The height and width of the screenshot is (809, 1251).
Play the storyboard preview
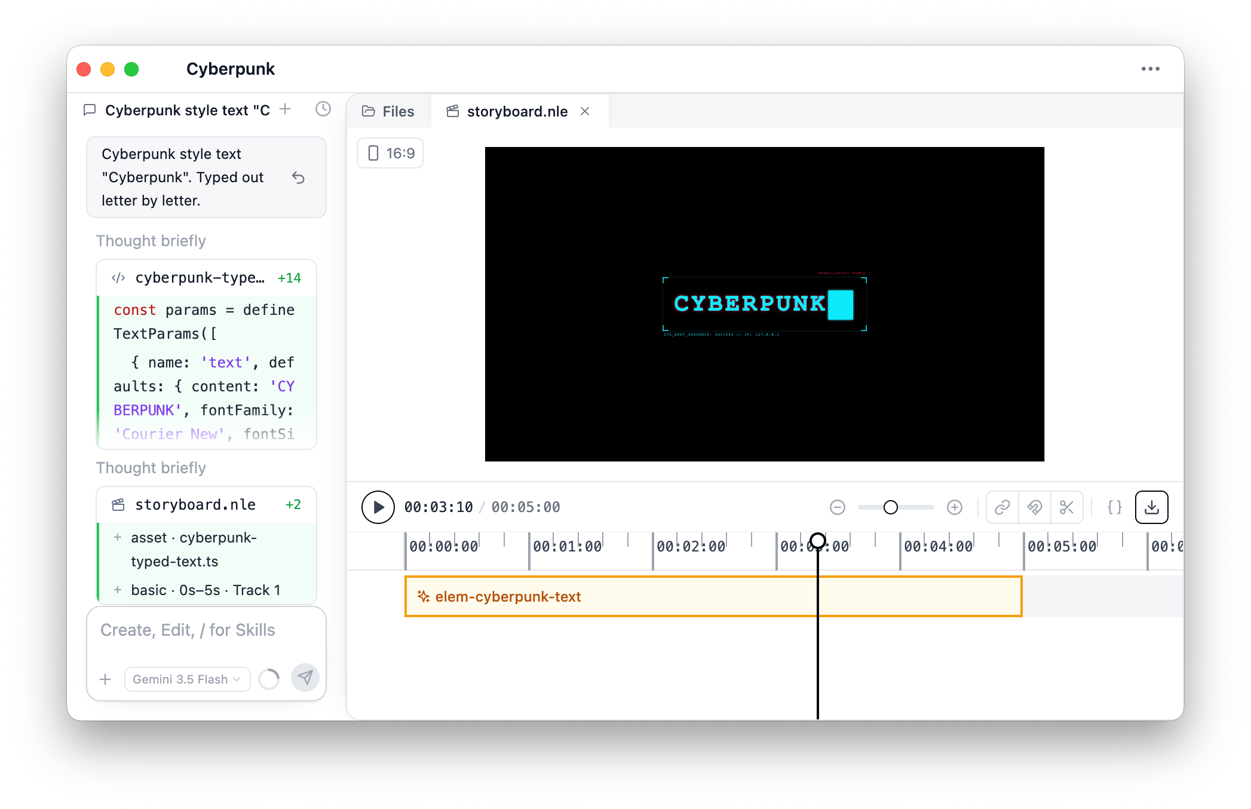pyautogui.click(x=378, y=507)
